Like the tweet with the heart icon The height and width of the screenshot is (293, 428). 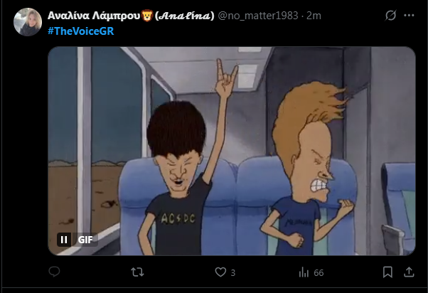[x=220, y=272]
